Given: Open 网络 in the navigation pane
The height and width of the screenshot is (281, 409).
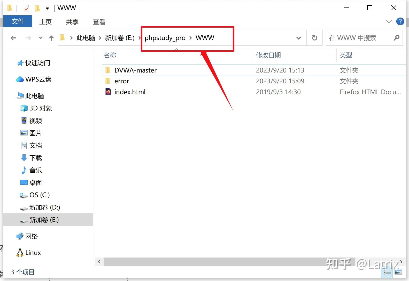Looking at the screenshot, I should coord(27,236).
